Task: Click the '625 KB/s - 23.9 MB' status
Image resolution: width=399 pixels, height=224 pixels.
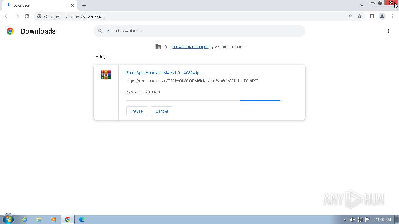Action: 143,92
